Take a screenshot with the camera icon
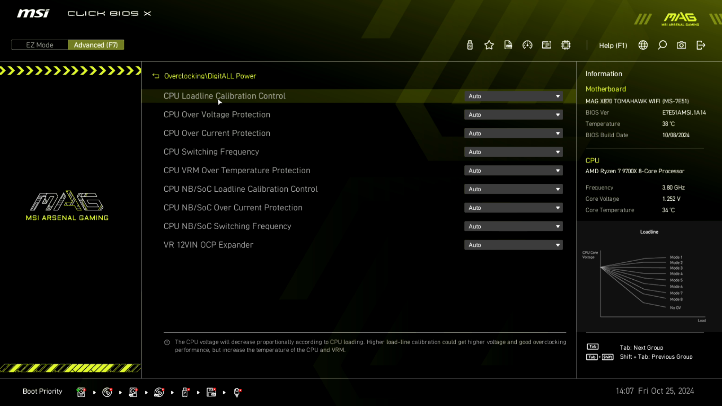Screen dimensions: 722x406 click(681, 45)
